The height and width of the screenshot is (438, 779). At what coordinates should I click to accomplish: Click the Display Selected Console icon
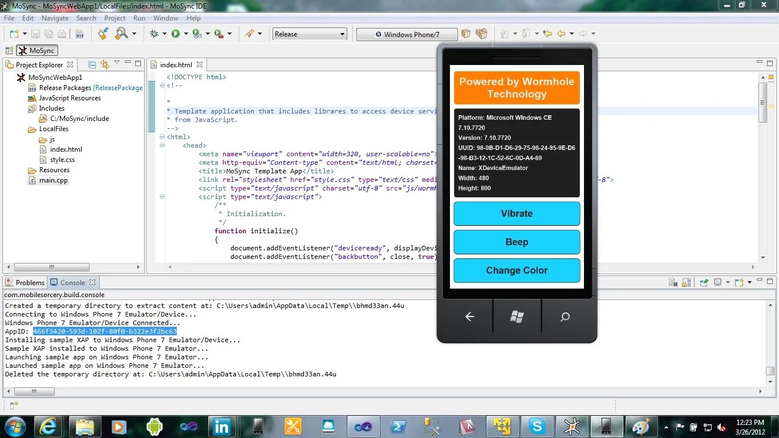[x=718, y=282]
